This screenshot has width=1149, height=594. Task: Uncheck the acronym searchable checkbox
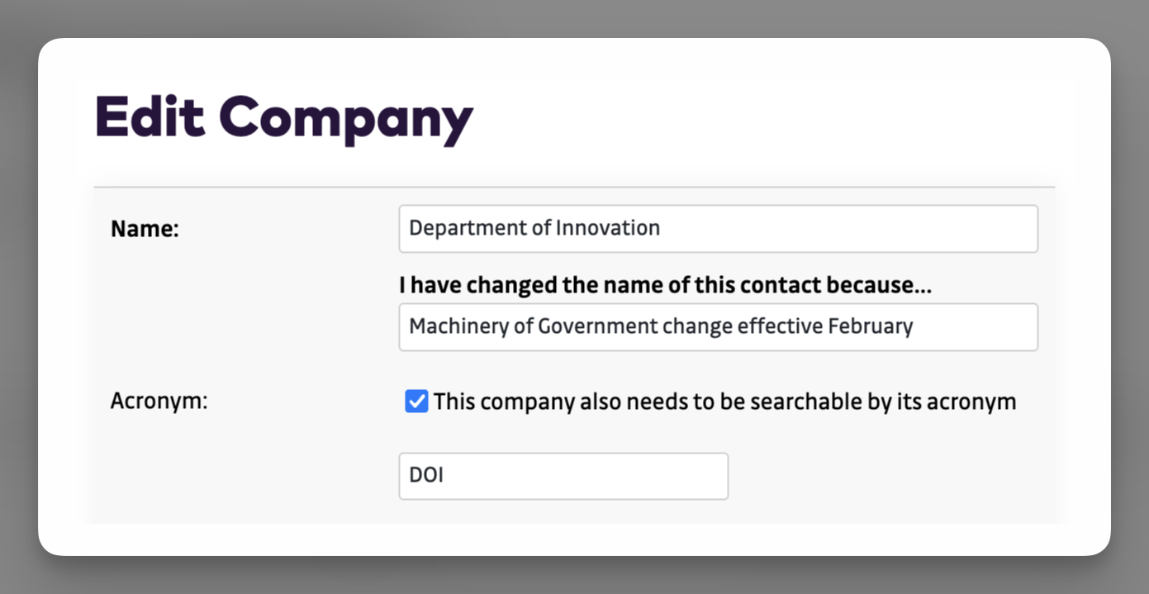pos(416,402)
